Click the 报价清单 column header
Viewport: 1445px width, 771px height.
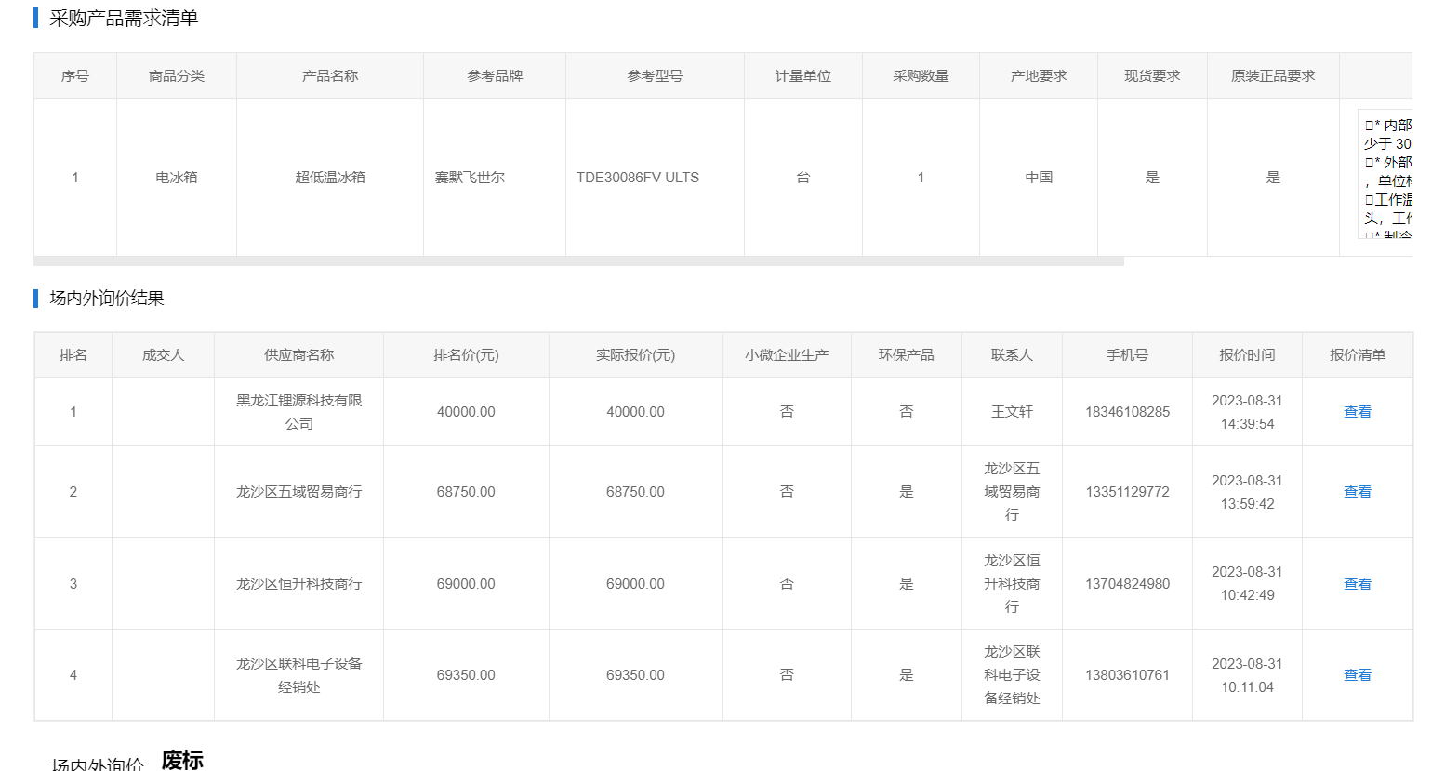tap(1357, 355)
